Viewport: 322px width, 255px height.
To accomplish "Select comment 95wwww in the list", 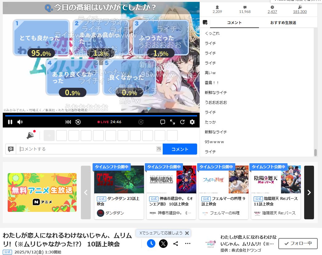I will [214, 142].
